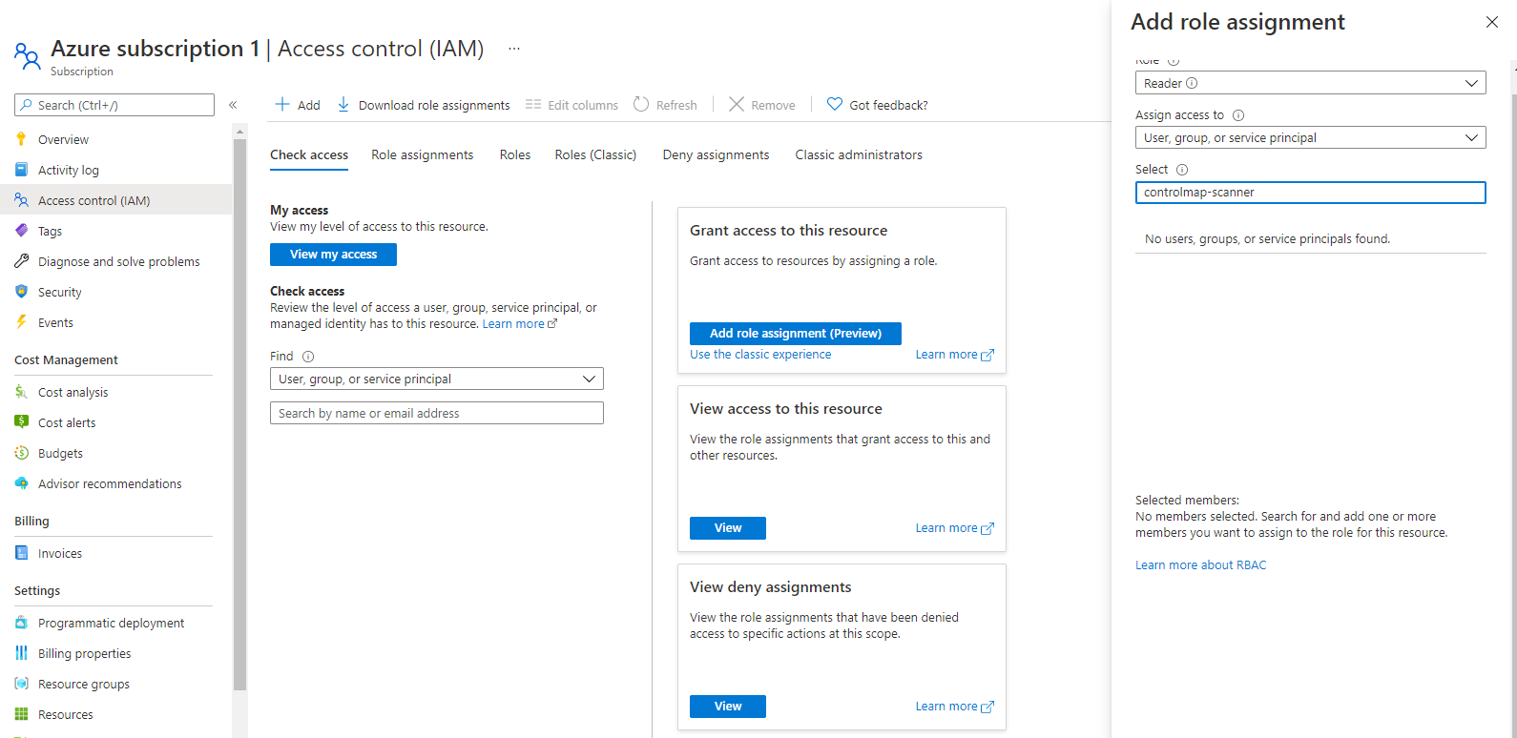Click the Security shield icon
Screen dimensions: 1517x738
(x=21, y=292)
